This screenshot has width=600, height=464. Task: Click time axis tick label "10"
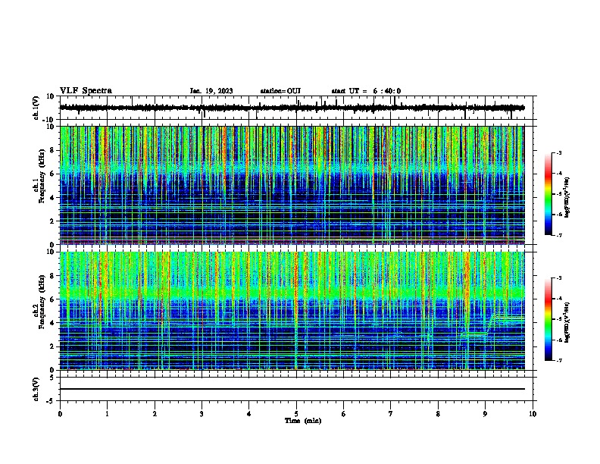(533, 414)
